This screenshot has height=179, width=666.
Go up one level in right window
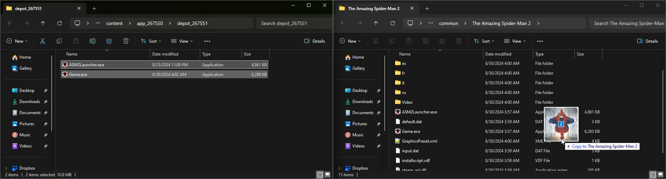(376, 23)
